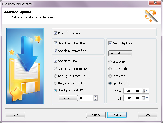
Task: Click the Next > button
Action: [117, 115]
